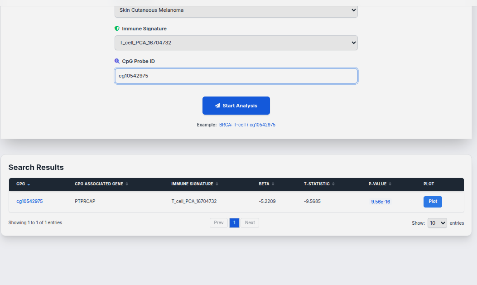This screenshot has width=477, height=285.
Task: Click sort arrows beside Beta header
Action: click(273, 184)
